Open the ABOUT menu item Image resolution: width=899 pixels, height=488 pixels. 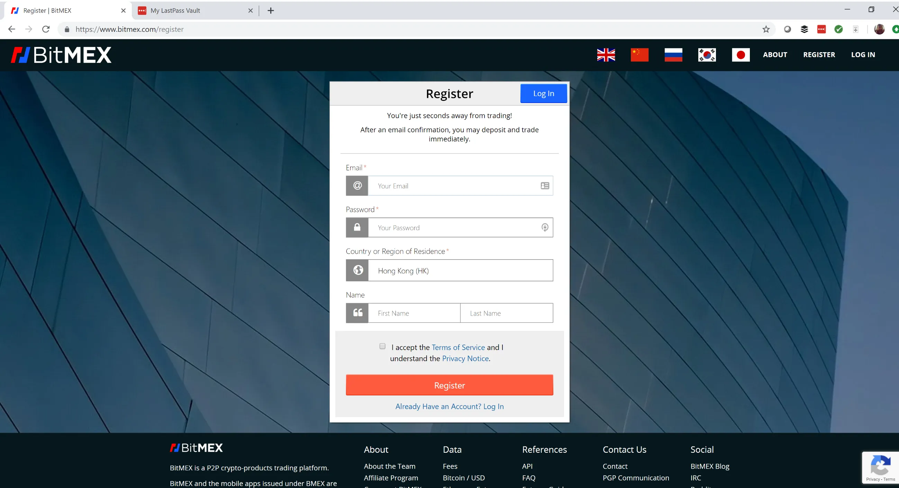coord(775,55)
